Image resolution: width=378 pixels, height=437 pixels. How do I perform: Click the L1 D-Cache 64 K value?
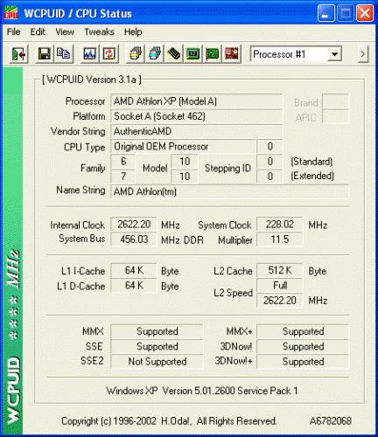[134, 285]
